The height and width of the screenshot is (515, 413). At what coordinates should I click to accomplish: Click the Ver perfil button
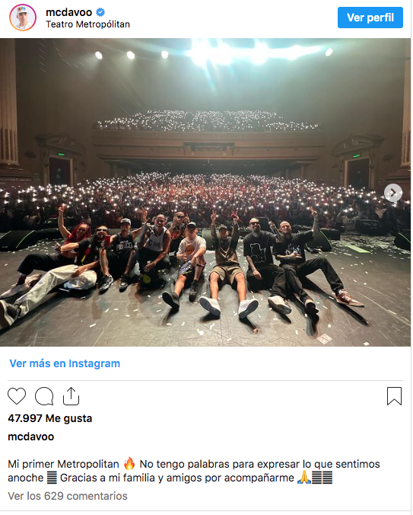click(x=370, y=18)
